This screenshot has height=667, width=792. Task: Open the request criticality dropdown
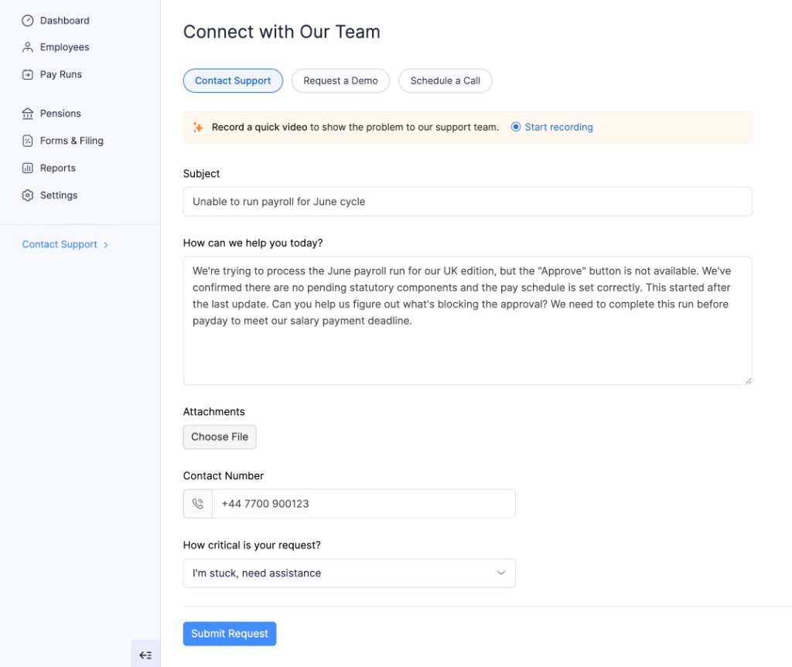point(349,573)
